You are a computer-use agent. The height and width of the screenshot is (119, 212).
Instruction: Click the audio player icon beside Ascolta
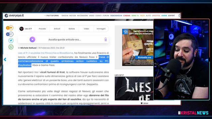106,39
